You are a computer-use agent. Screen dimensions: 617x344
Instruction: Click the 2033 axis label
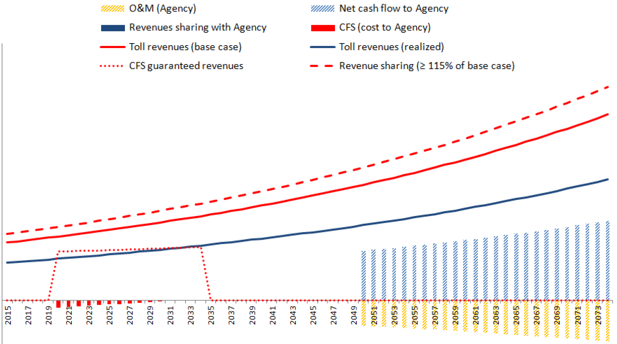pyautogui.click(x=191, y=315)
